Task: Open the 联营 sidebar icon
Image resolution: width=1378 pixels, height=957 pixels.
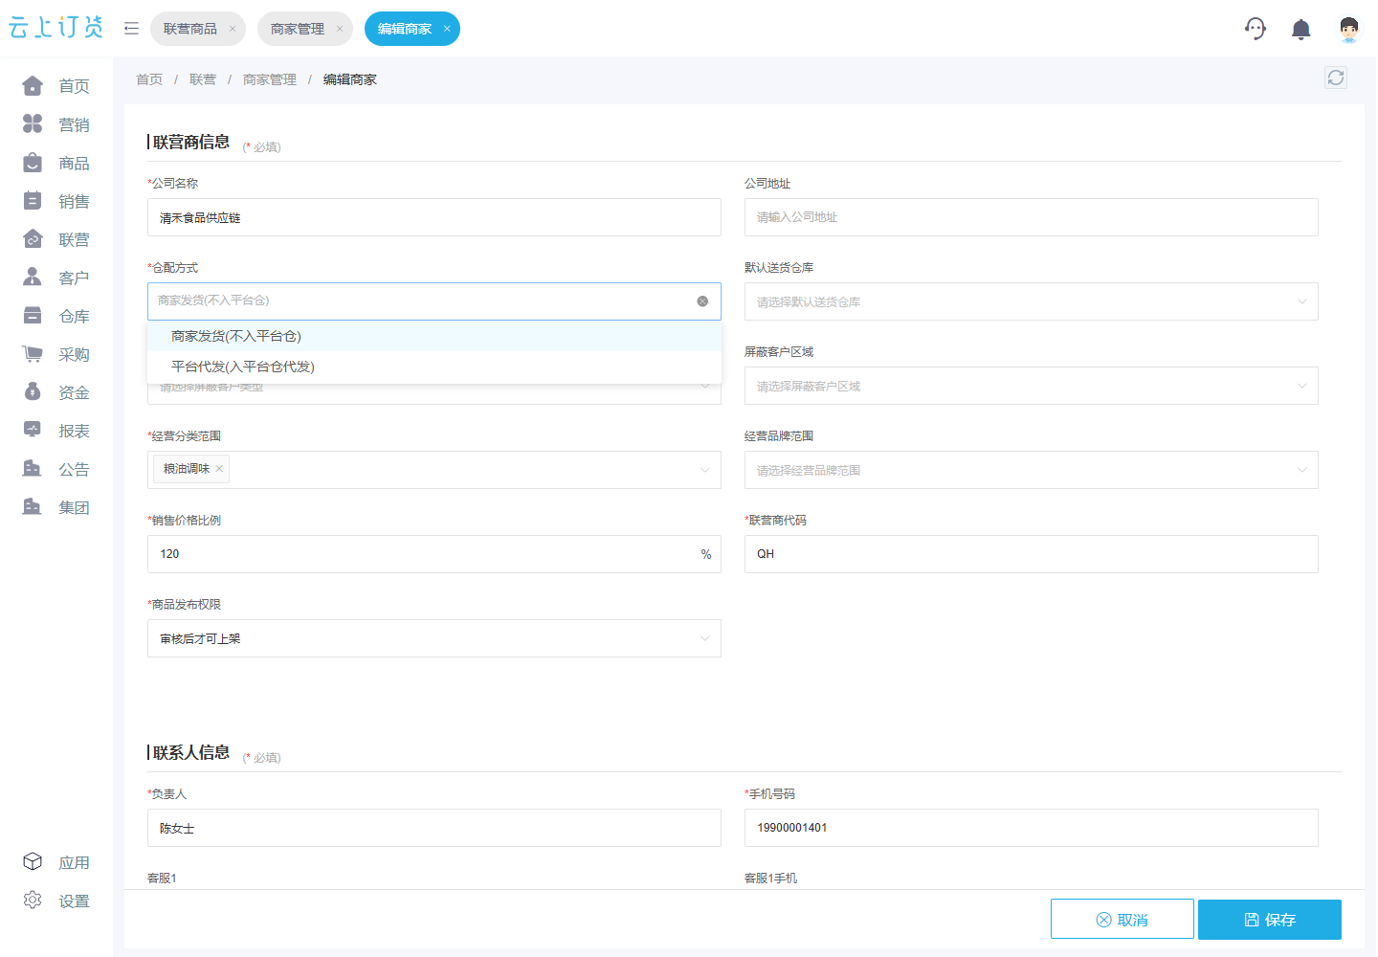Action: point(33,239)
